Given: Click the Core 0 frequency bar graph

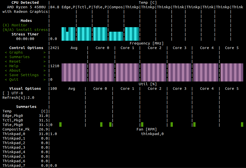Looking at the screenshot, I should click(x=101, y=72).
